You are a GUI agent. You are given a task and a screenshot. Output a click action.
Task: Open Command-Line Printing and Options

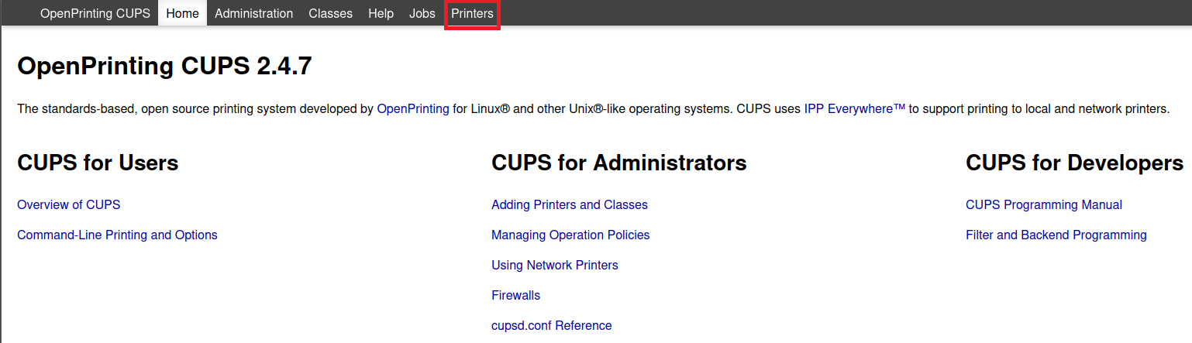117,235
